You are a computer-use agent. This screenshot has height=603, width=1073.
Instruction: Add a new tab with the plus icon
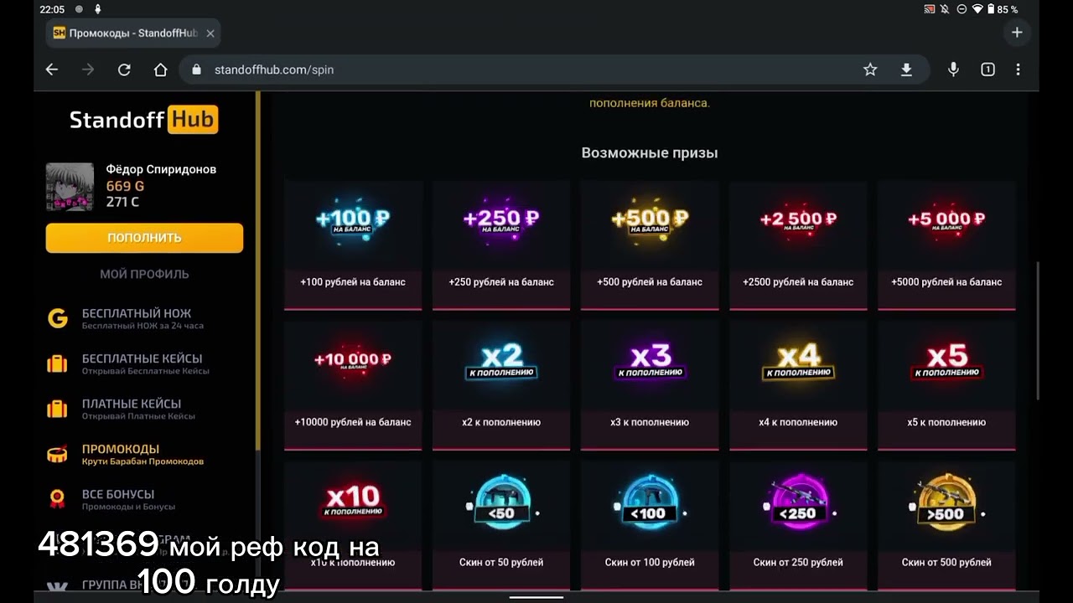1017,33
